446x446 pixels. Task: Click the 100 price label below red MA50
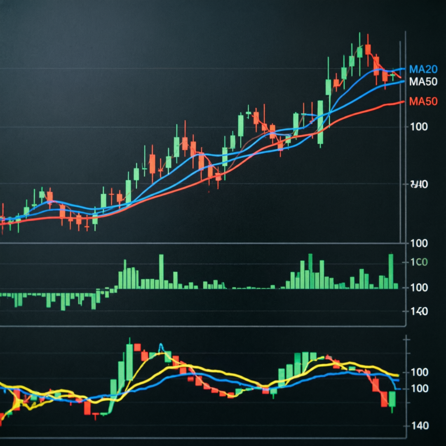pyautogui.click(x=419, y=127)
